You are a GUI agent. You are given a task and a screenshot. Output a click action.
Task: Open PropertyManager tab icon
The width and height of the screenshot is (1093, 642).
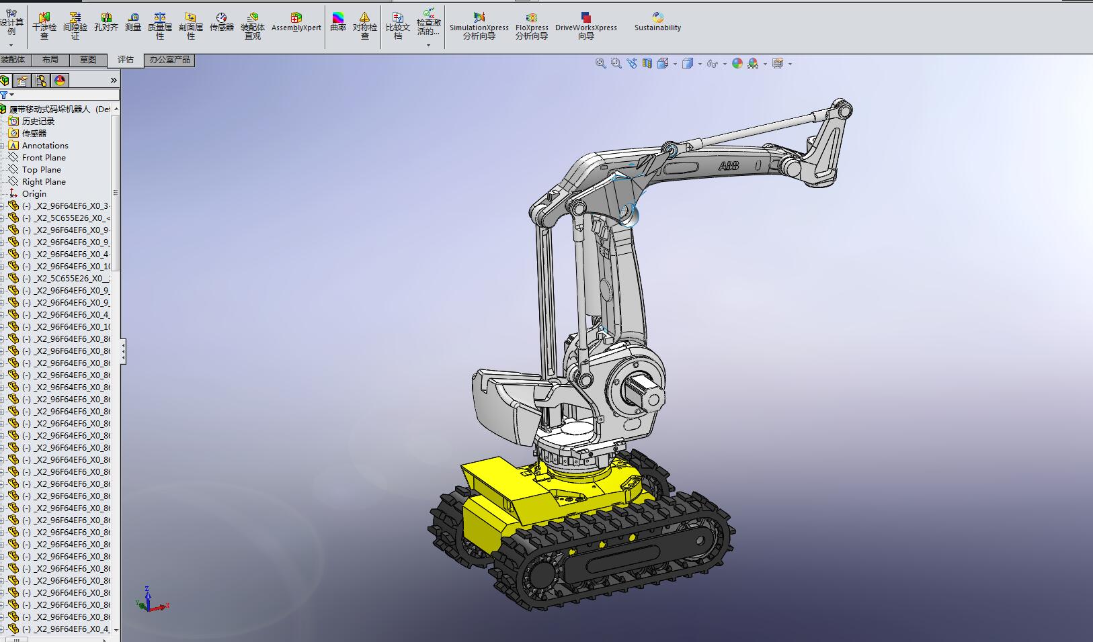pyautogui.click(x=22, y=81)
